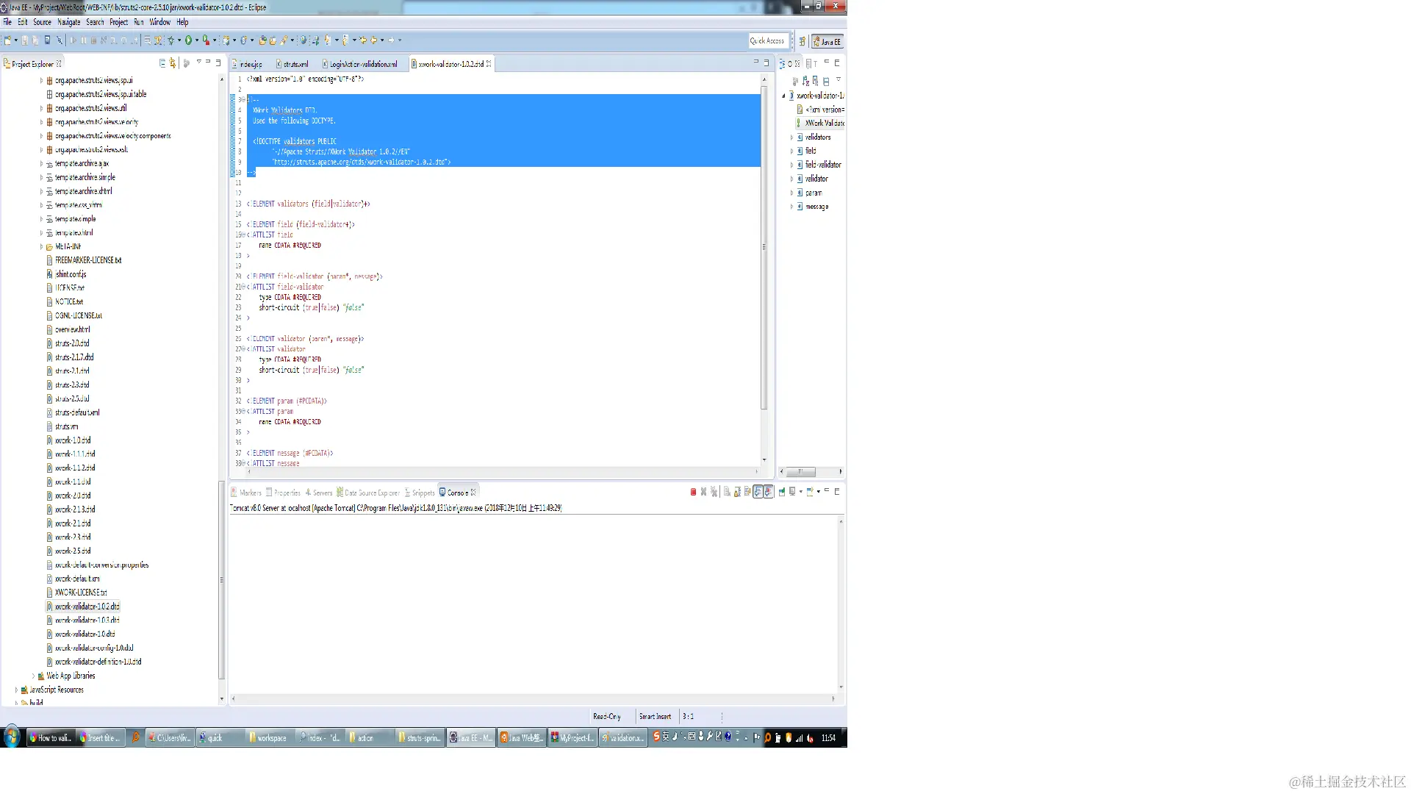Screen dimensions: 1411x794
Task: Click Collapse All in Project Explorer
Action: click(x=162, y=63)
